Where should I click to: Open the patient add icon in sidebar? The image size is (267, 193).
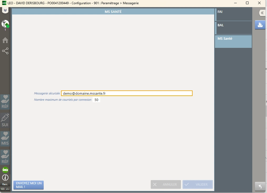pos(5,24)
